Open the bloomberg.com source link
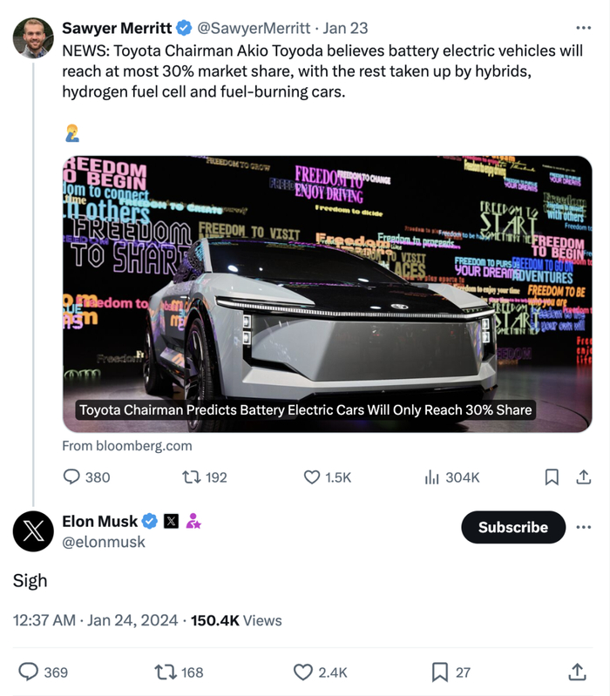This screenshot has width=610, height=696. 127,445
